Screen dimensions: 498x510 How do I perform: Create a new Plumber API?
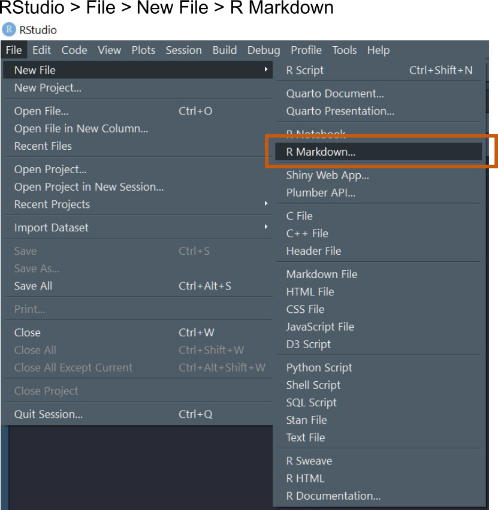[x=379, y=193]
